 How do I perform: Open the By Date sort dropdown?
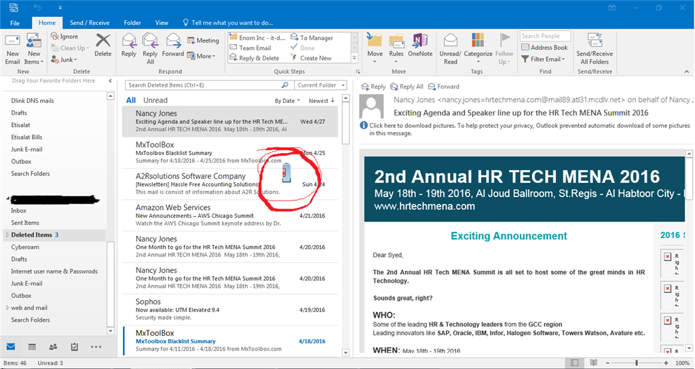click(x=287, y=101)
